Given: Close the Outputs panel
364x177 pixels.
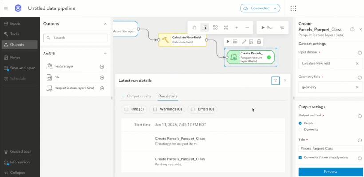Looking at the screenshot, I should click(x=105, y=24).
